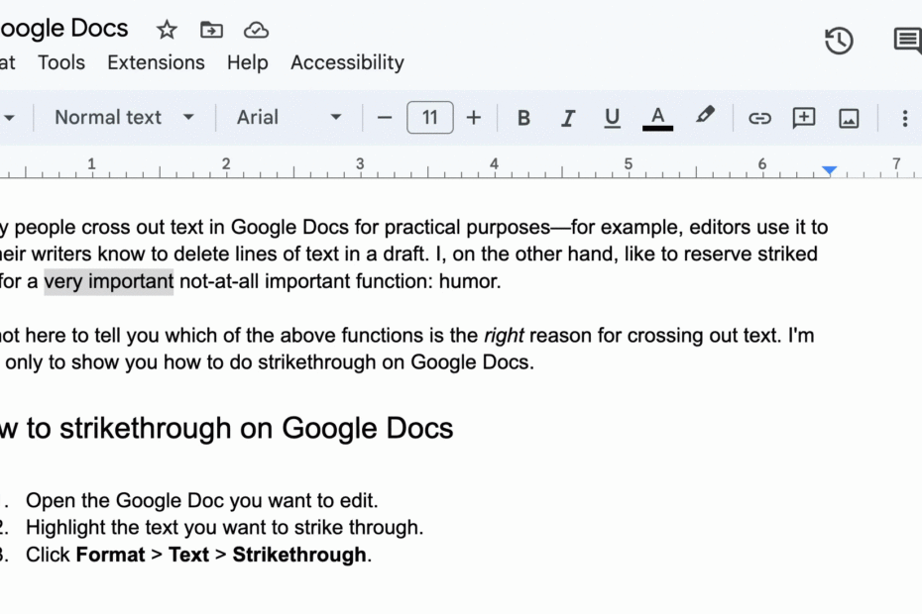This screenshot has height=614, width=922.
Task: Click the italic word "right" in paragraph
Action: [x=504, y=336]
